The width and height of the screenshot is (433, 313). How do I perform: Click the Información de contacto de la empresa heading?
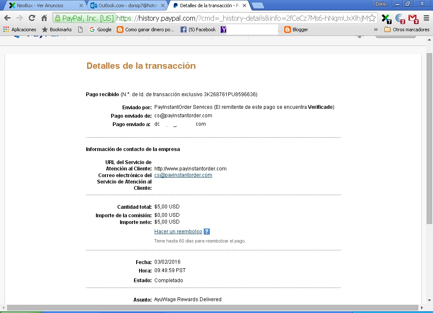pyautogui.click(x=133, y=149)
